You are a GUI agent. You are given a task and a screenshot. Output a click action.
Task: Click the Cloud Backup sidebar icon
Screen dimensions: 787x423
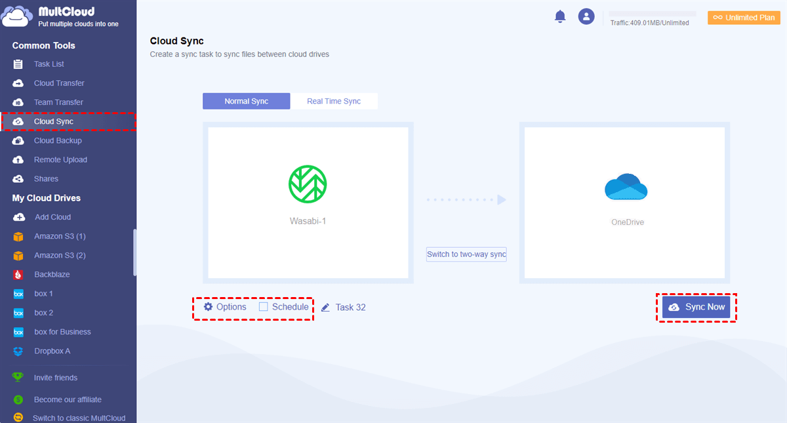pos(18,140)
